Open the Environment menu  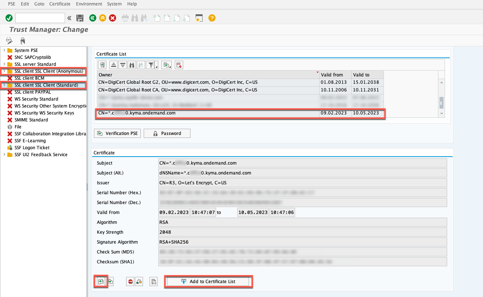[x=89, y=4]
